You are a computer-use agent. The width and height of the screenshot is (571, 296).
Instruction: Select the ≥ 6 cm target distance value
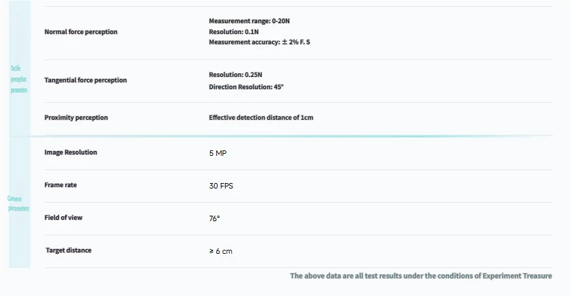coord(220,251)
